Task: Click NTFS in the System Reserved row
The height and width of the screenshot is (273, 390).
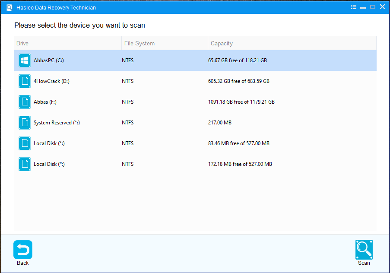Action: pyautogui.click(x=127, y=123)
